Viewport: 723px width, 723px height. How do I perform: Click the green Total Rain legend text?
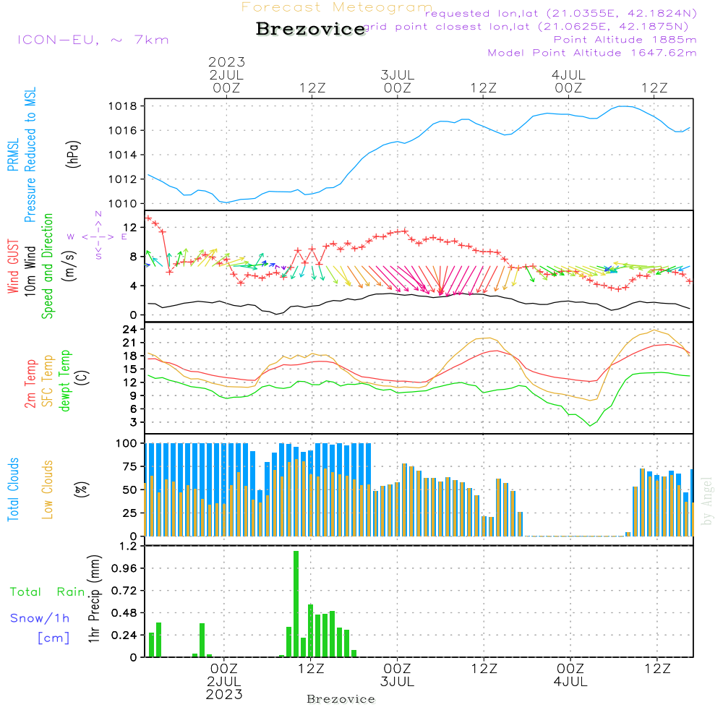tap(47, 591)
